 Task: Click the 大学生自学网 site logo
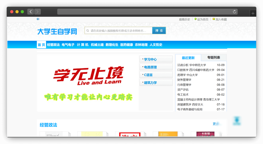[57, 31]
